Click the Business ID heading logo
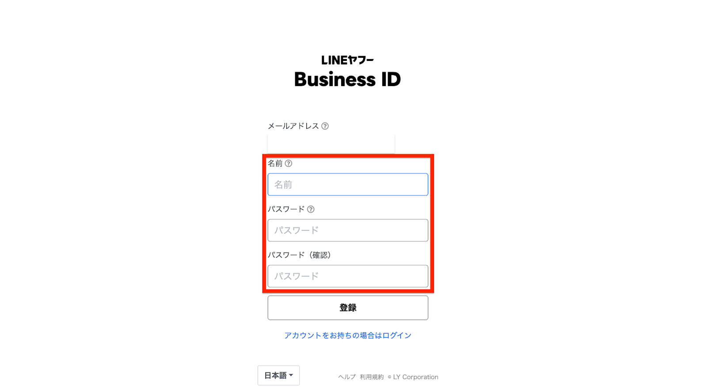The width and height of the screenshot is (707, 387). (x=347, y=79)
